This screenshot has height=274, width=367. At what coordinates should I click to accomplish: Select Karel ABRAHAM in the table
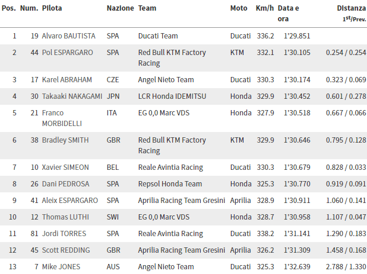[67, 80]
